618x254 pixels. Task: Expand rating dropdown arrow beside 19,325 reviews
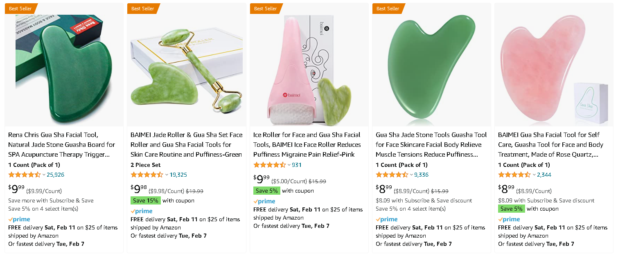pos(167,175)
